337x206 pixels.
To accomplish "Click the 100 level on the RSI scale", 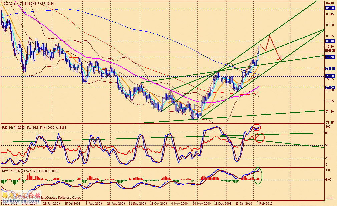I will click(328, 127).
